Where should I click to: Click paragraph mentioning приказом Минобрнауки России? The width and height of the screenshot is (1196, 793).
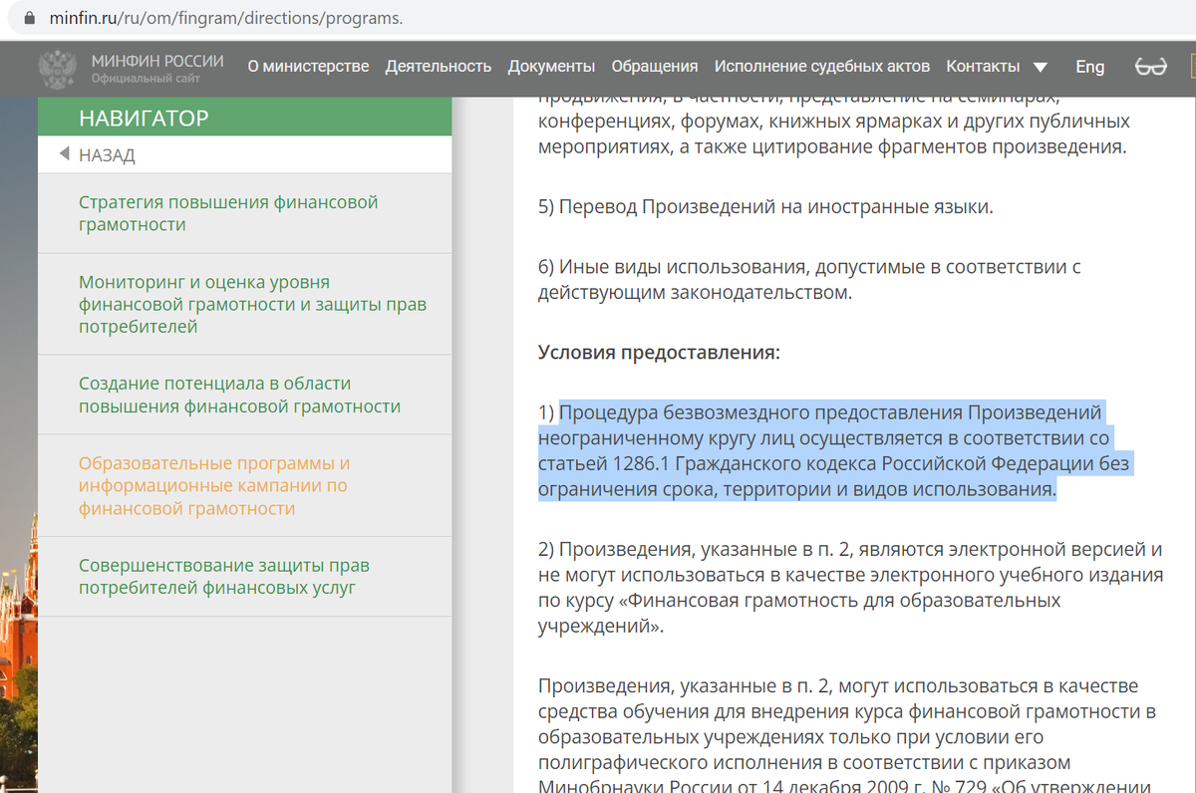[x=846, y=735]
